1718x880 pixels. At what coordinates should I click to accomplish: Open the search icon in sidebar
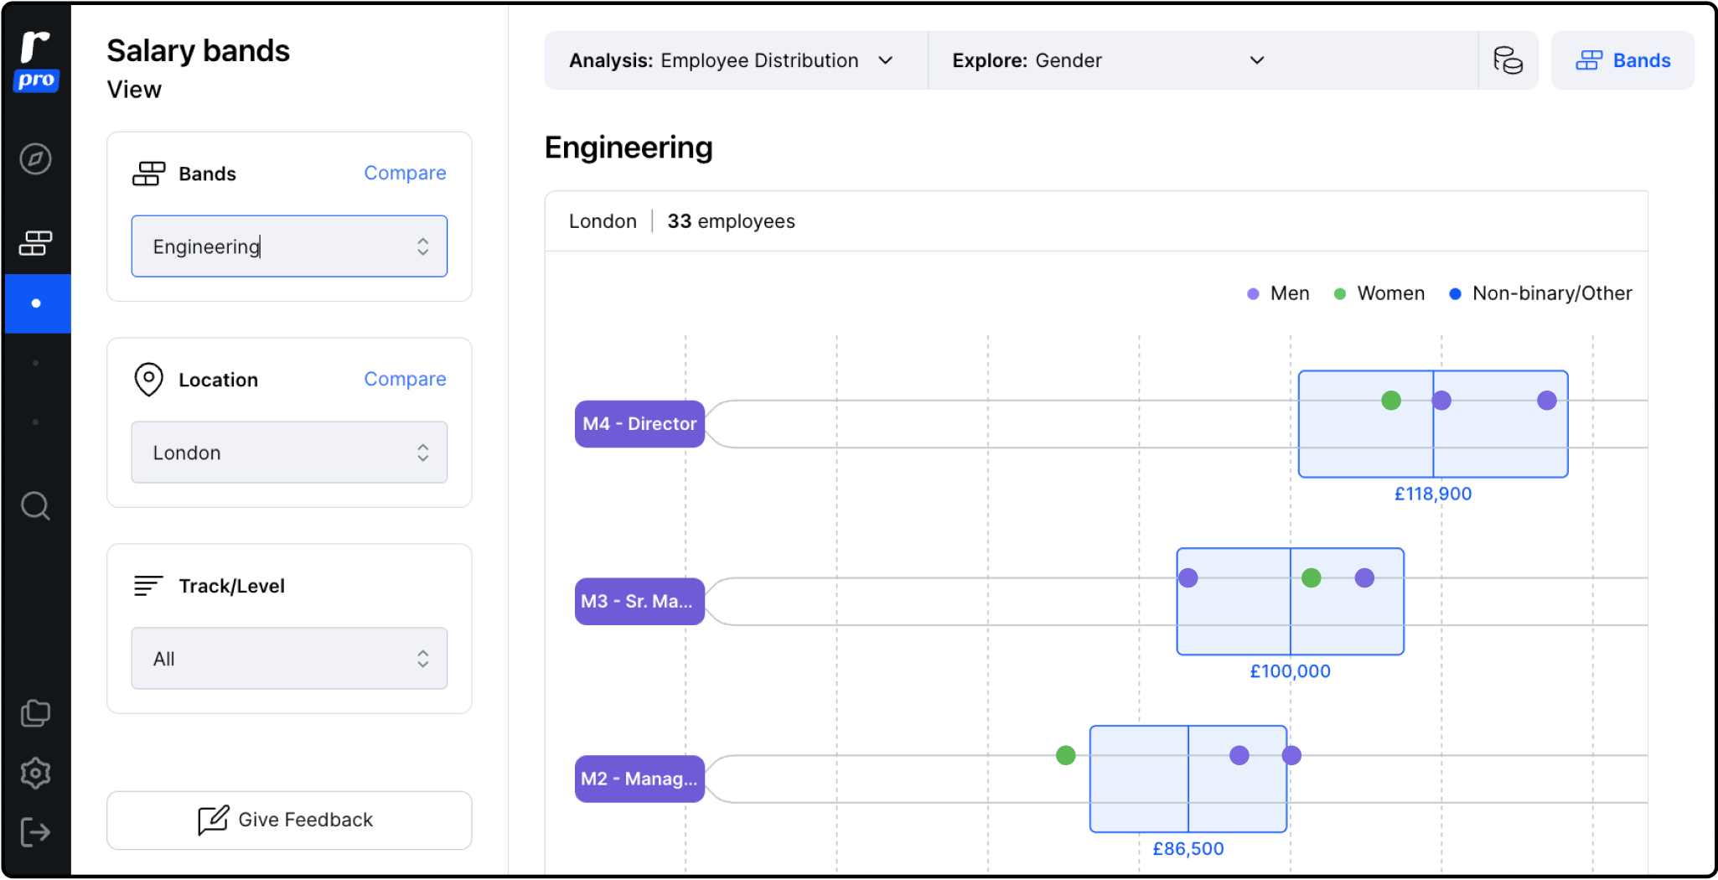click(x=35, y=506)
